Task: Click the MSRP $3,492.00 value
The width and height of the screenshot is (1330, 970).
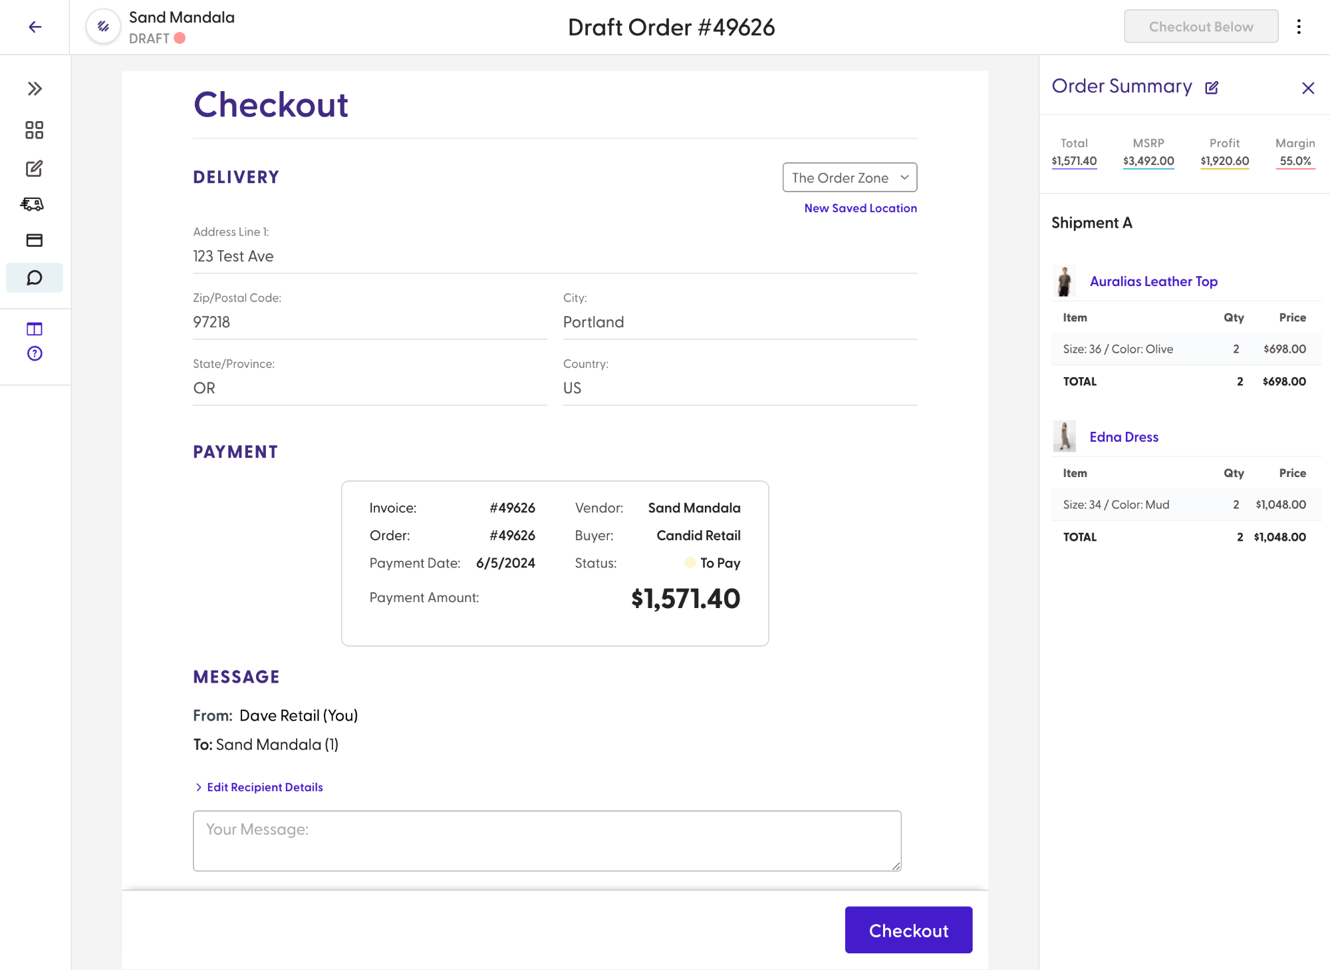Action: coord(1148,161)
